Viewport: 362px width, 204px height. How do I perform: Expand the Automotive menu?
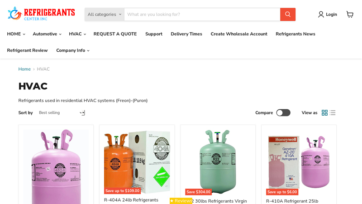pos(47,34)
